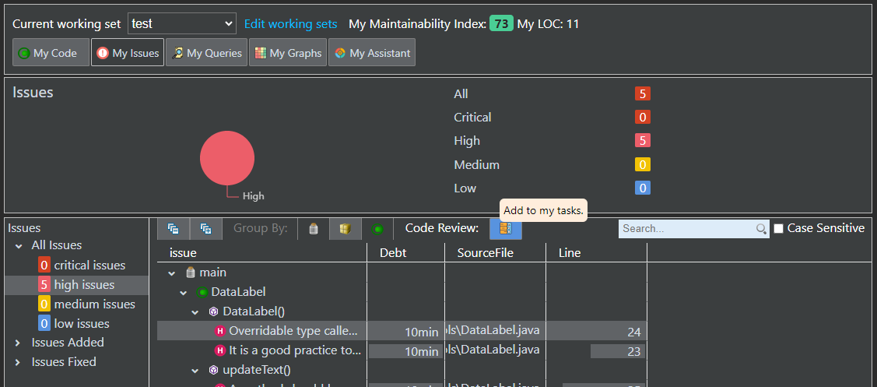This screenshot has height=387, width=877.
Task: Click the Edit working sets link
Action: pos(290,24)
